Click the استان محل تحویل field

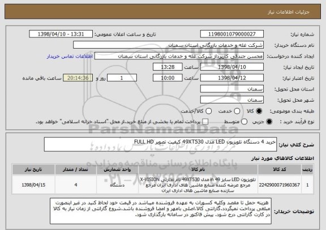(x=232, y=89)
